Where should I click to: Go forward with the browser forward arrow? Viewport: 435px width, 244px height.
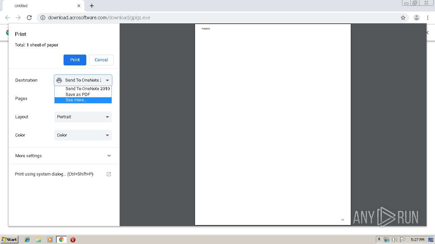(x=18, y=18)
